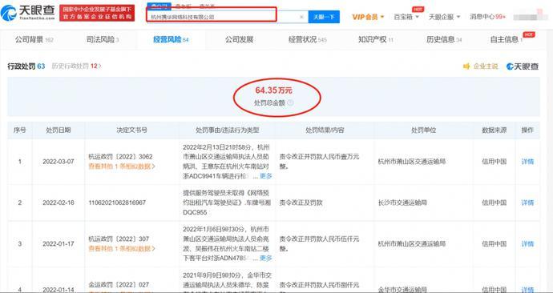Open the Tianyancha logo homepage
Image resolution: width=553 pixels, height=293 pixels.
tap(27, 13)
